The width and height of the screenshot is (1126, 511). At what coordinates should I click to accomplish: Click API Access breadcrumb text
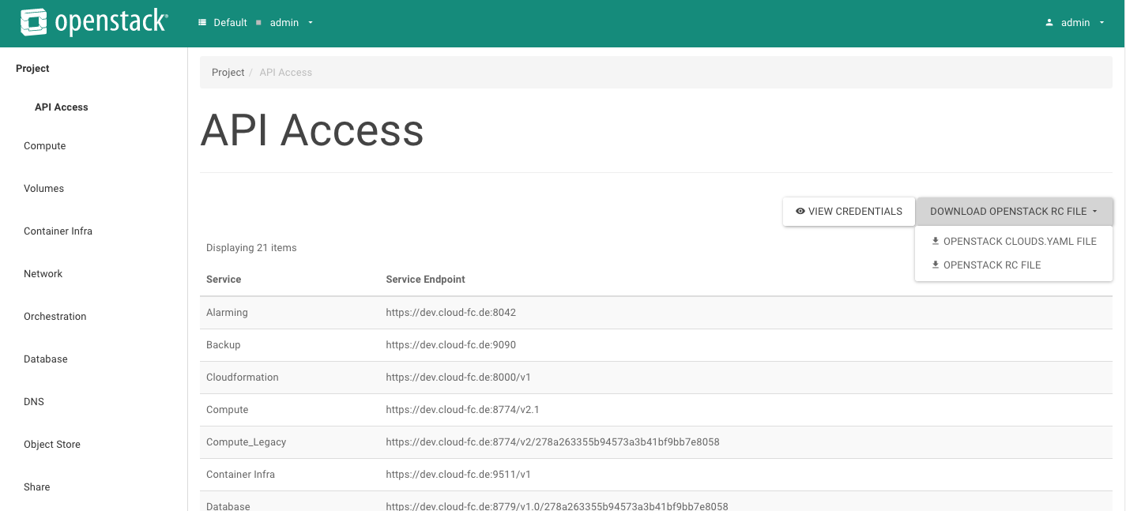(286, 73)
